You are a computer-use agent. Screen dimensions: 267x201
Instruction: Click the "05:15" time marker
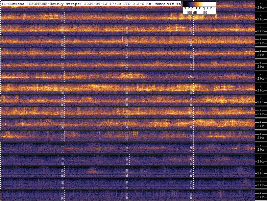pos(63,138)
